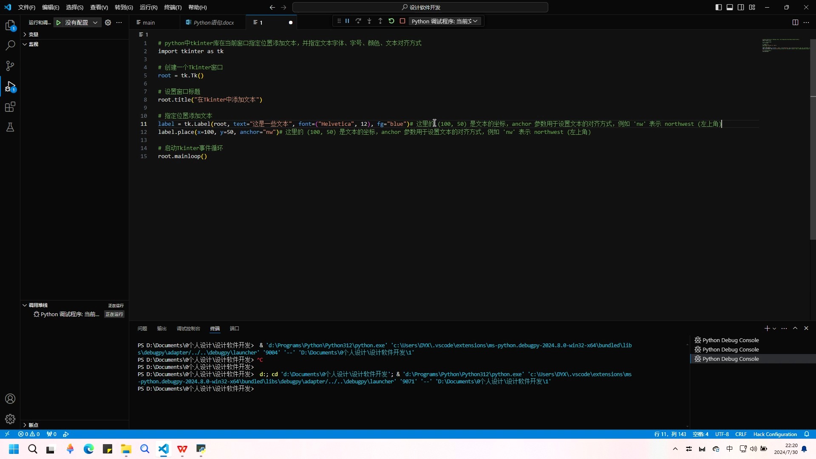Open the Extensions sidebar icon

(10, 107)
